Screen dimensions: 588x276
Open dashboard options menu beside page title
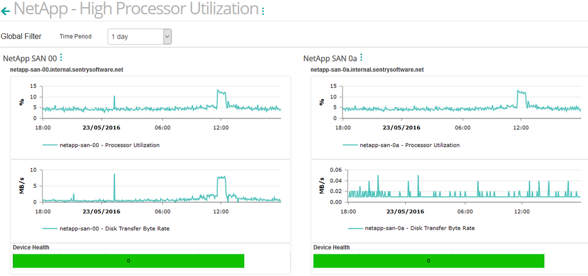(x=263, y=11)
